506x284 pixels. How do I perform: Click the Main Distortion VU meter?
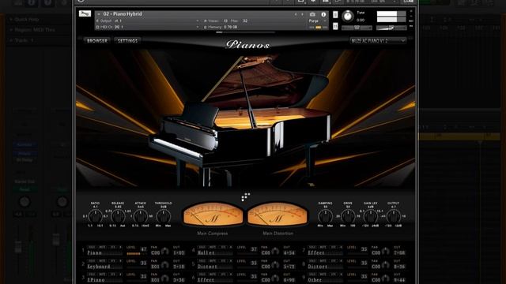pyautogui.click(x=278, y=214)
